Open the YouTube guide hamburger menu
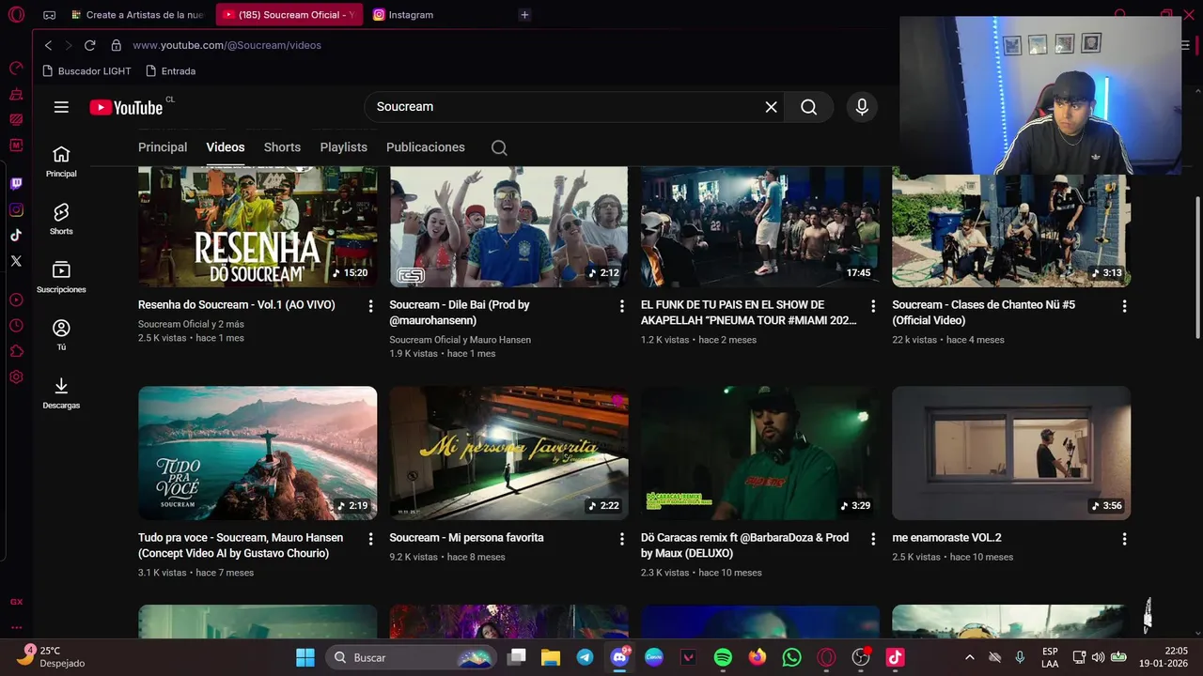 (x=61, y=107)
